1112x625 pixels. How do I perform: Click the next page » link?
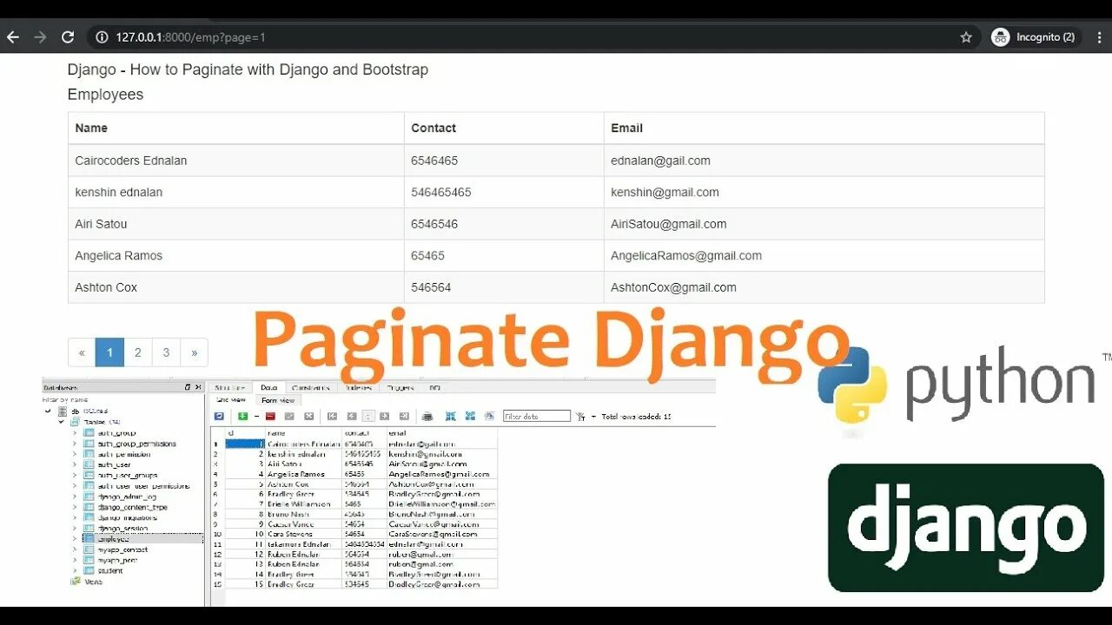click(x=194, y=352)
